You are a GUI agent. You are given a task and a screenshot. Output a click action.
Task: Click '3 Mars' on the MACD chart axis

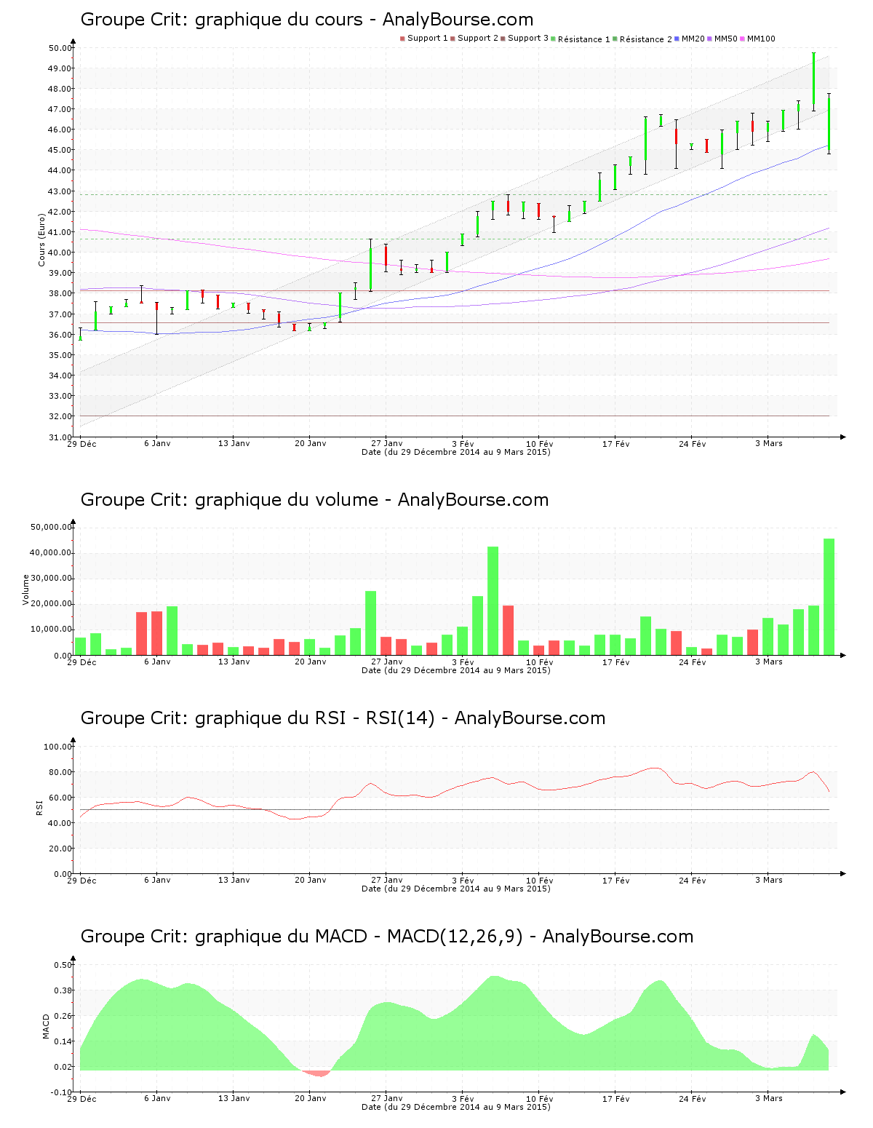tap(769, 1098)
